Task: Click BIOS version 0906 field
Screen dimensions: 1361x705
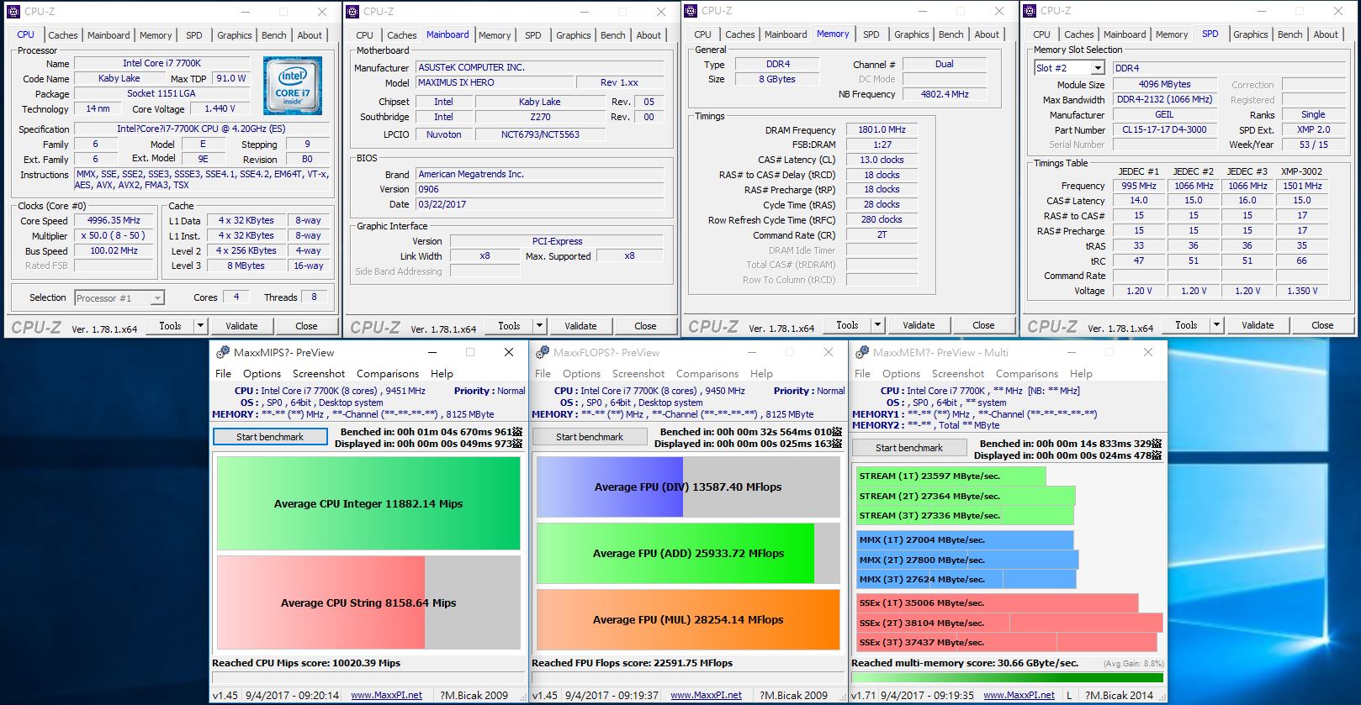Action: (x=540, y=189)
